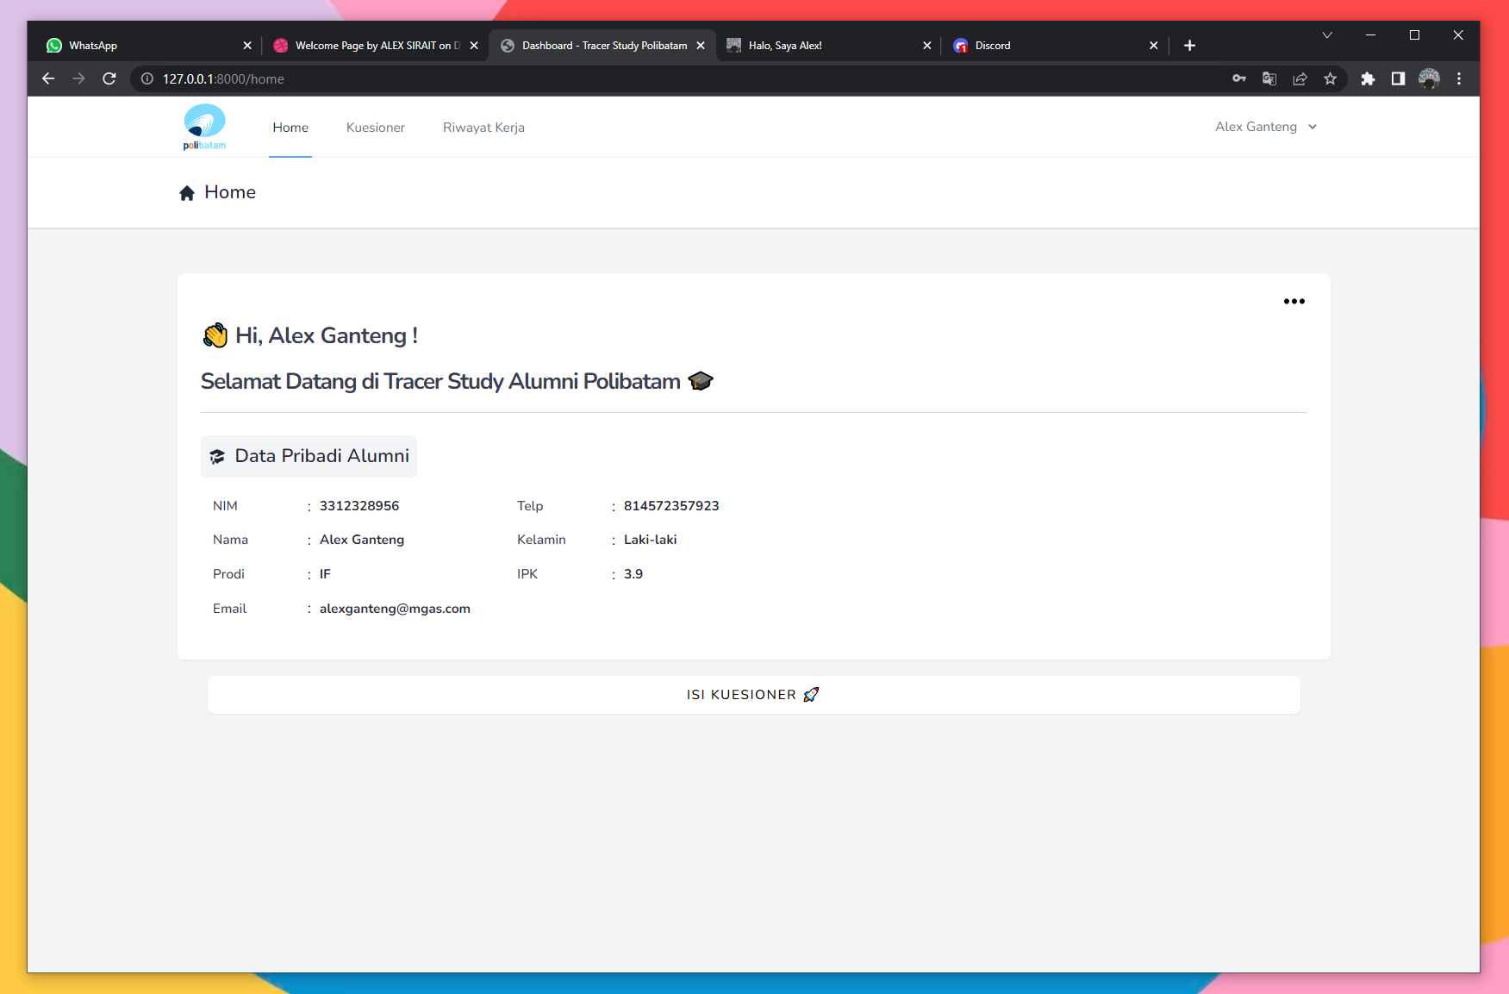
Task: Close the Dashboard - Tracer Study Polibatam tab
Action: click(x=701, y=46)
